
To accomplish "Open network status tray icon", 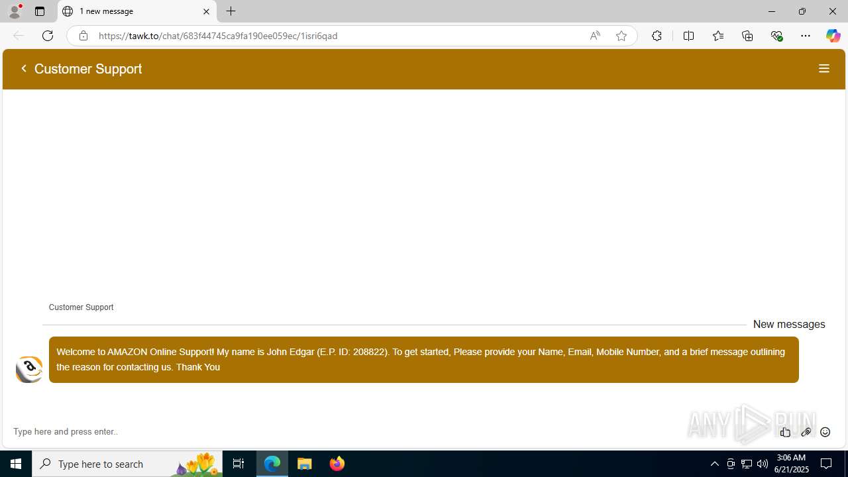I will 747,464.
